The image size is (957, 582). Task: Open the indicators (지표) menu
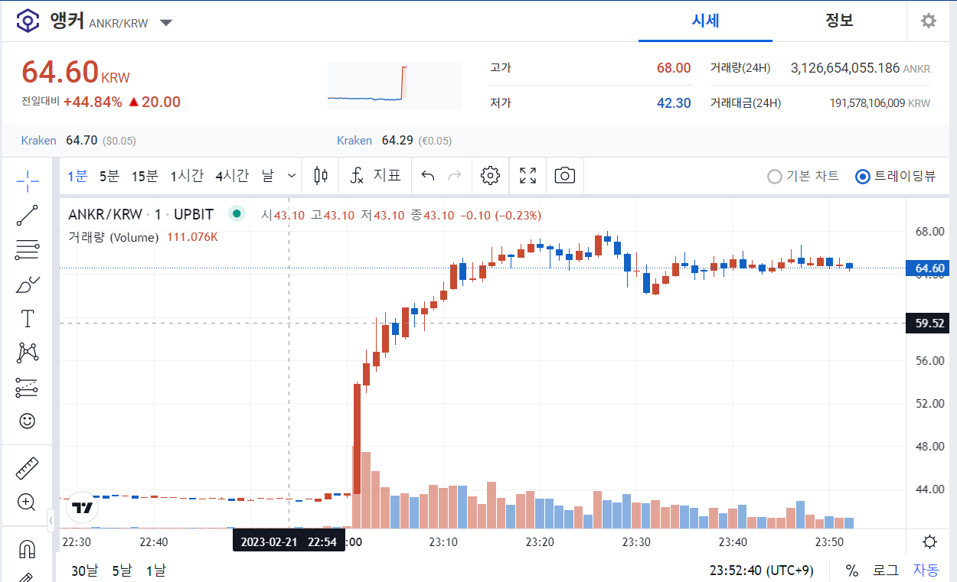point(376,176)
